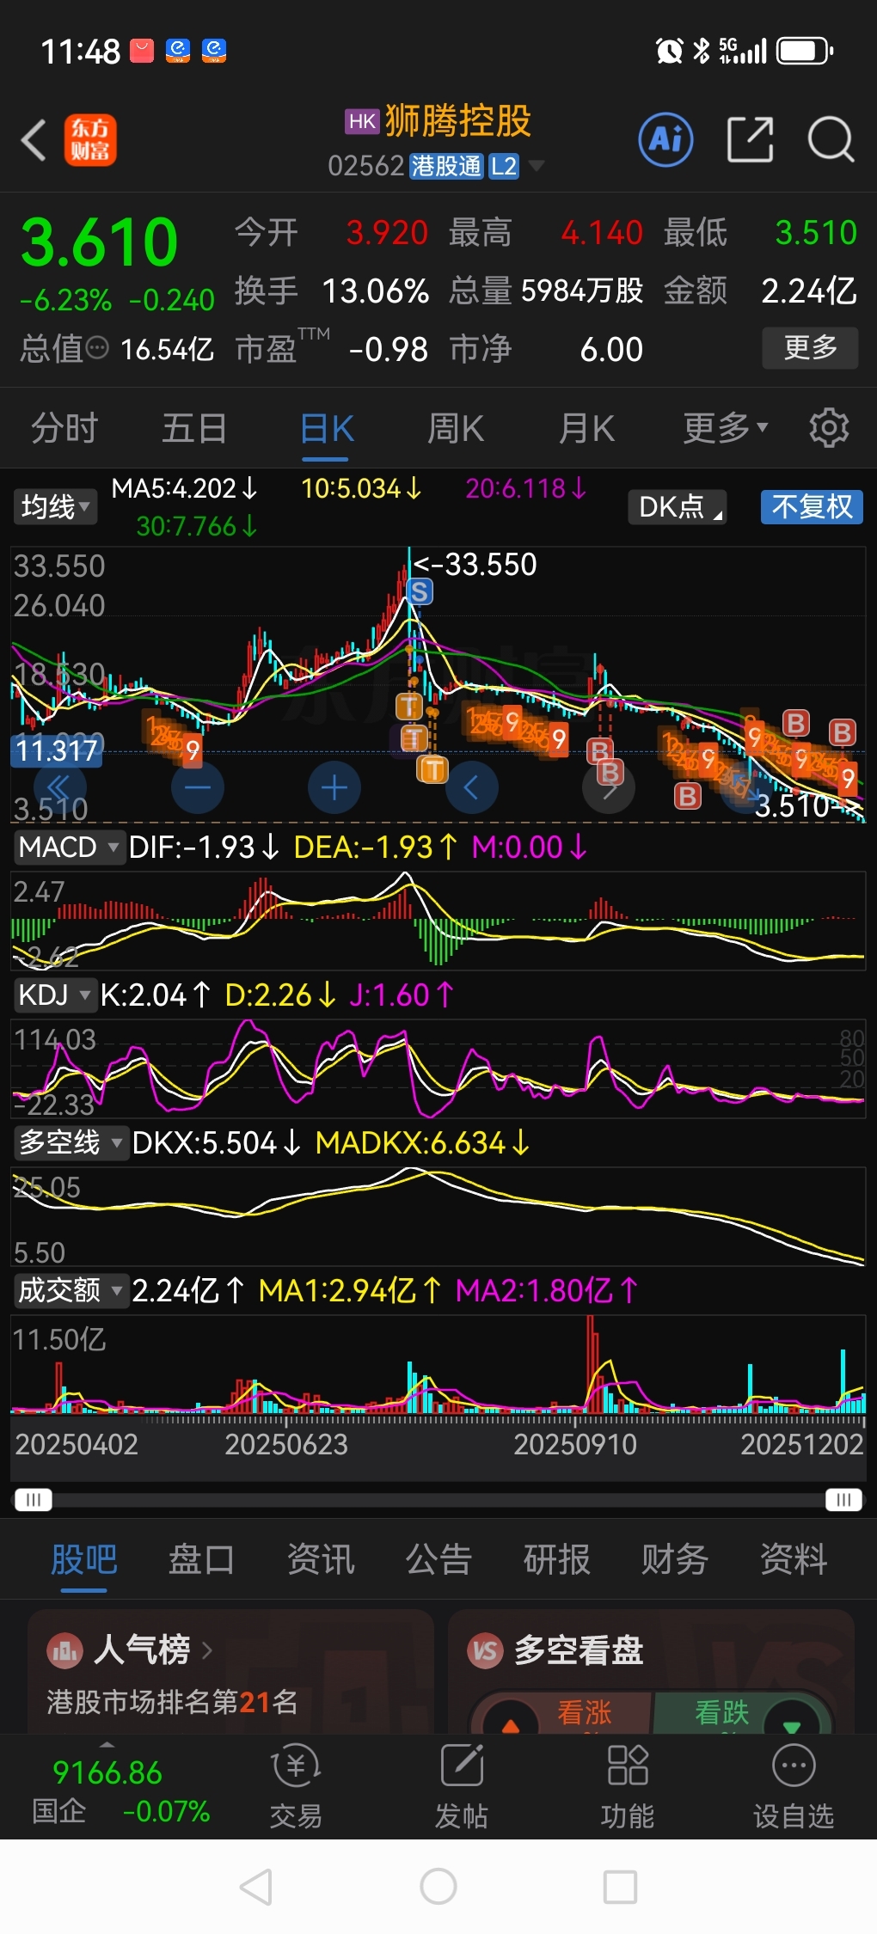The image size is (877, 1934).
Task: Select the 日K chart tab
Action: click(x=328, y=428)
